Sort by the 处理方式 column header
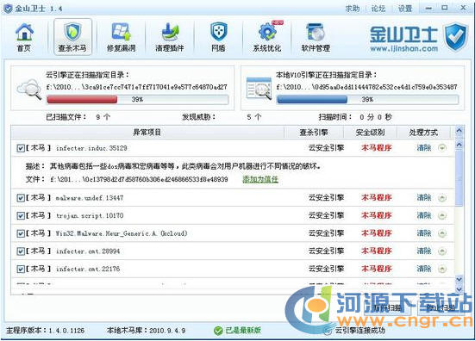This screenshot has height=341, width=475. pyautogui.click(x=423, y=133)
